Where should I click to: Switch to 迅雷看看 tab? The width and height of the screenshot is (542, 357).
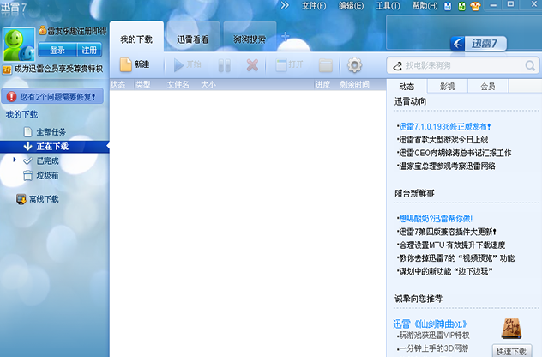(193, 39)
